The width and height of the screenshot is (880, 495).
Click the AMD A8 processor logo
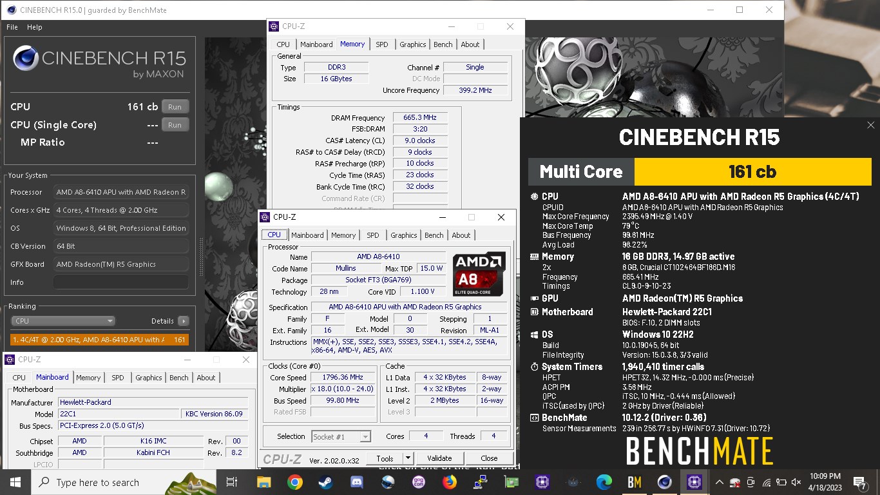coord(479,274)
